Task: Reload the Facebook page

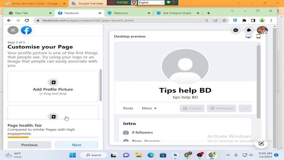Action: [x=27, y=20]
